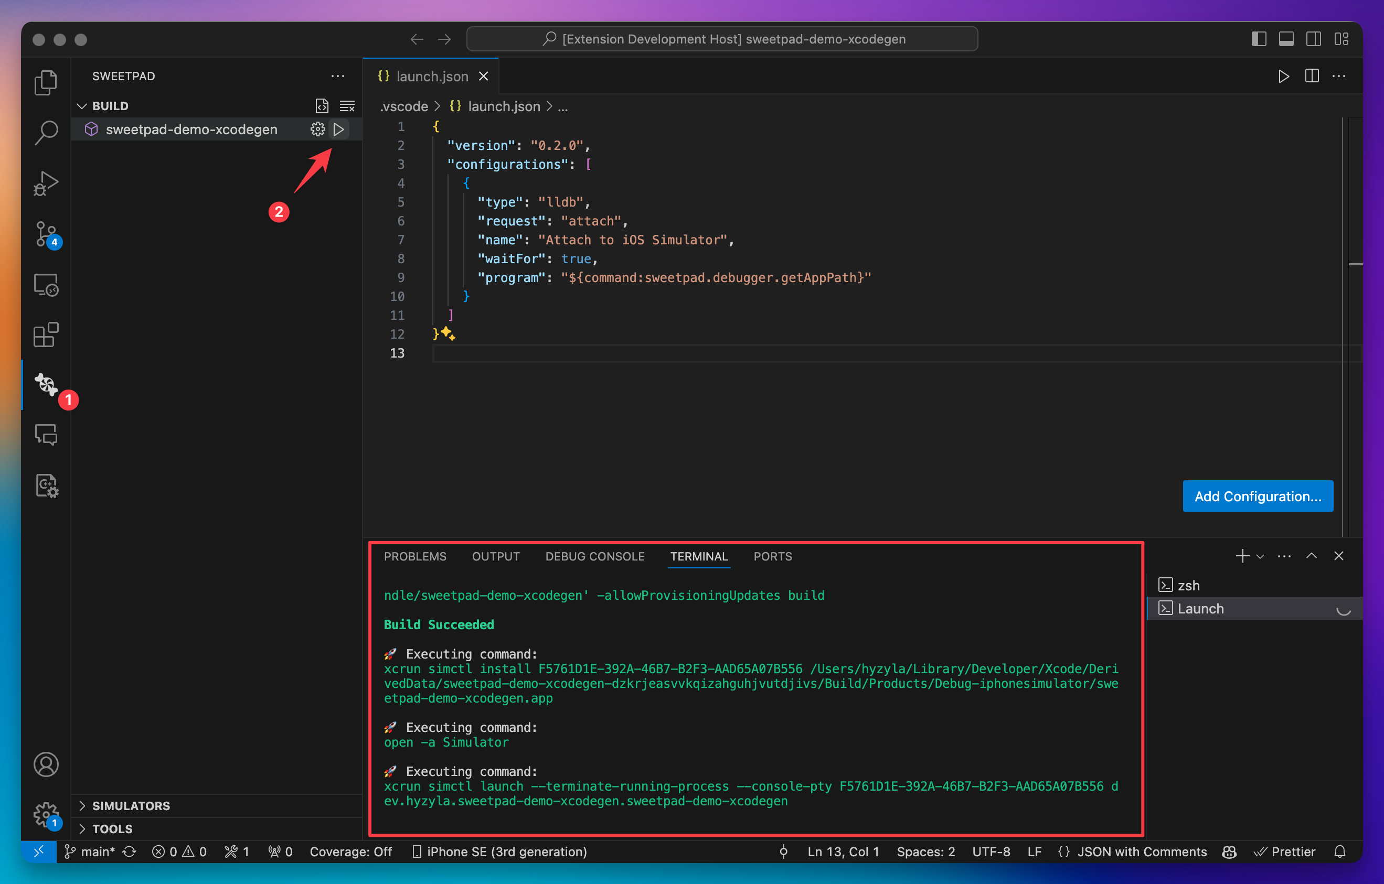The height and width of the screenshot is (884, 1384).
Task: Open the new terminal dropdown arrow
Action: coord(1260,556)
